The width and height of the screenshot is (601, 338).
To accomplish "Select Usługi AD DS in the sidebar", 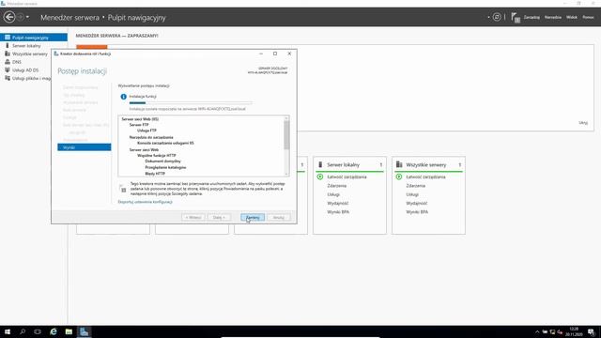I will [25, 70].
